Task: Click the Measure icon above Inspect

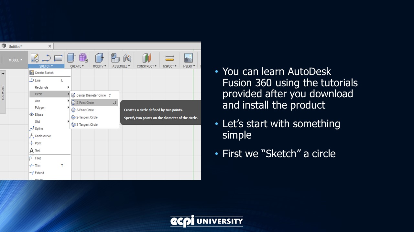Action: click(x=169, y=58)
